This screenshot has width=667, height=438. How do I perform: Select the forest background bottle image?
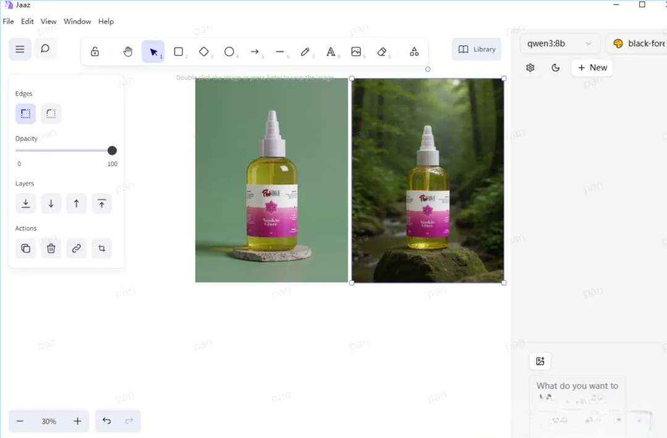(428, 180)
